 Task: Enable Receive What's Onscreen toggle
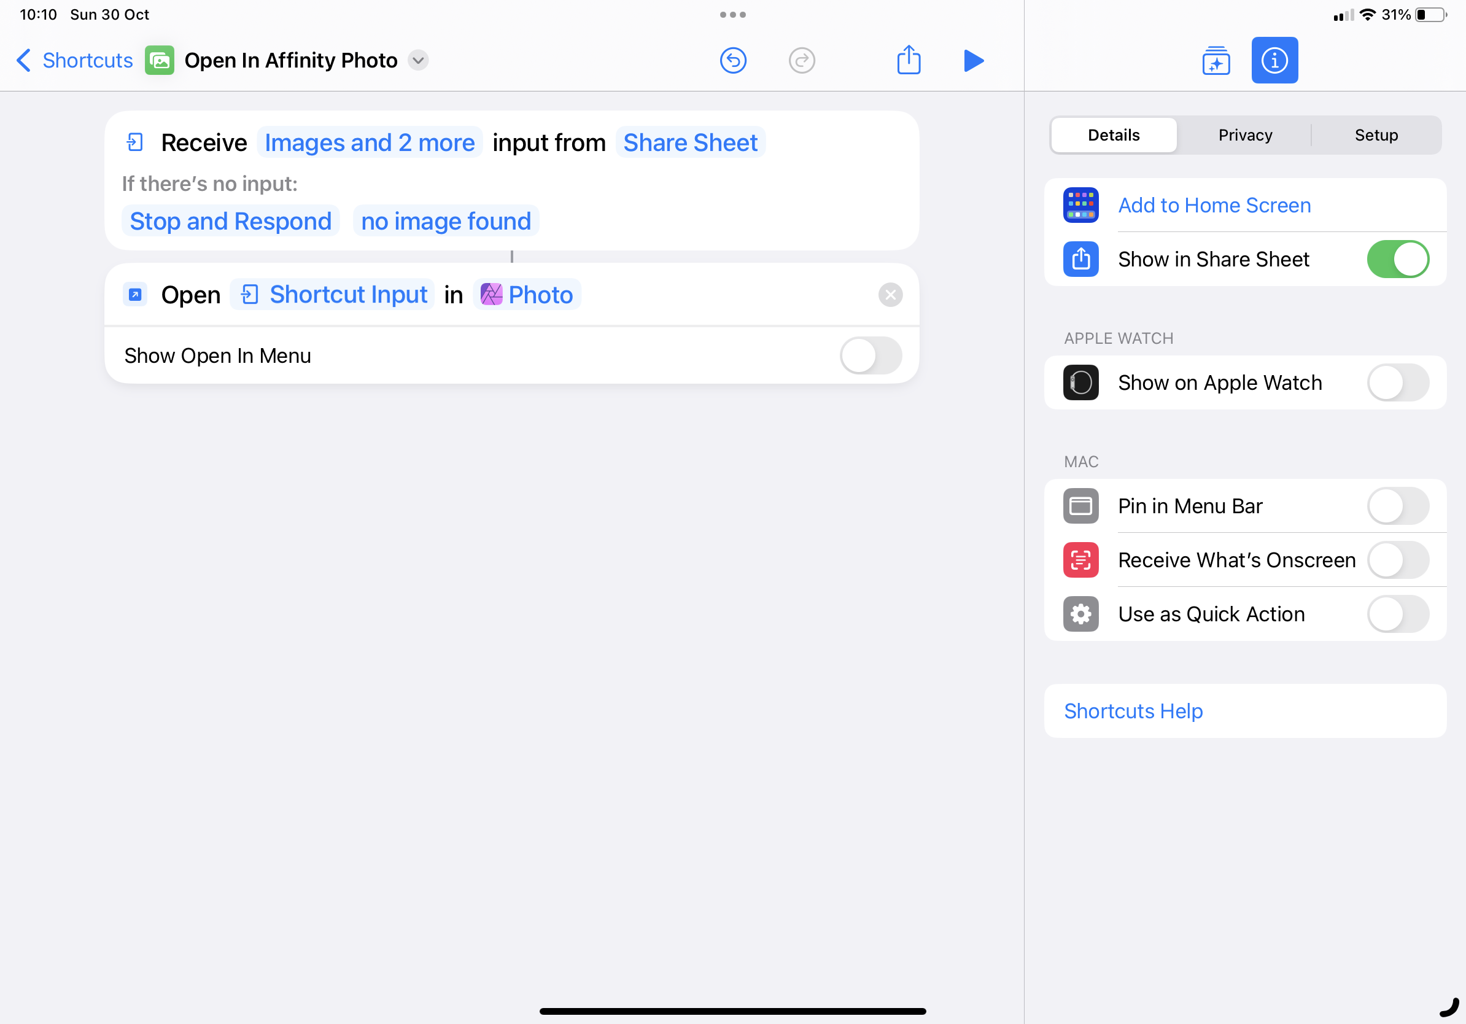(x=1398, y=560)
